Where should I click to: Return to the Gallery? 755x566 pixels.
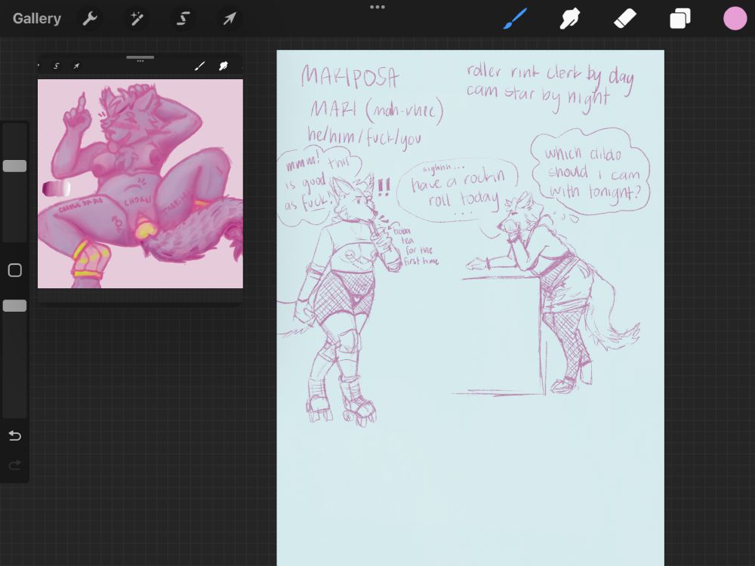(x=36, y=18)
